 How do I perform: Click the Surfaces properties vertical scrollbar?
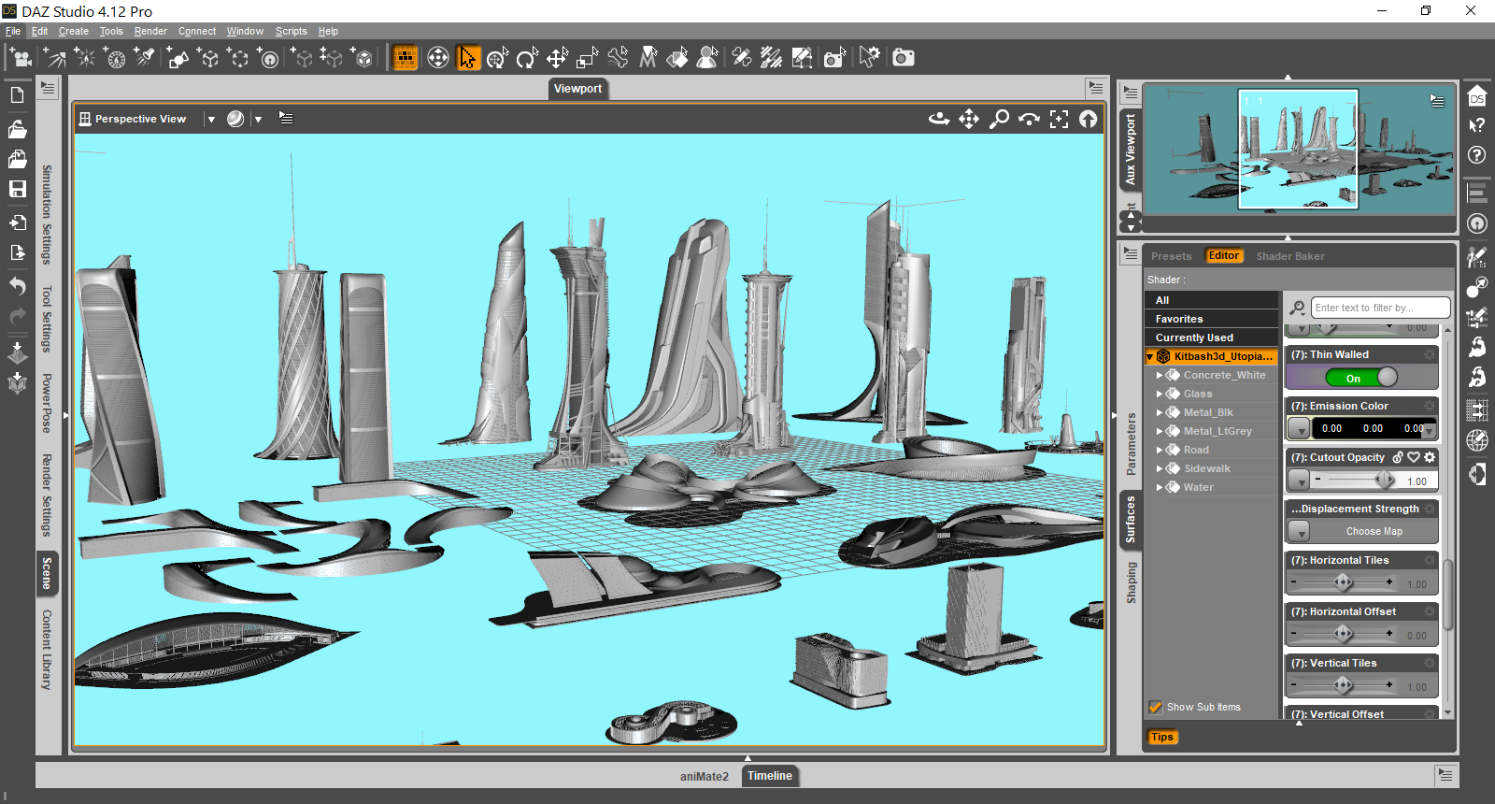point(1447,595)
